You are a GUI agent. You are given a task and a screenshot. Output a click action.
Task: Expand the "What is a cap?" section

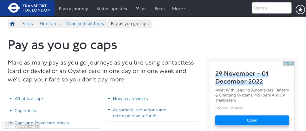pyautogui.click(x=29, y=99)
